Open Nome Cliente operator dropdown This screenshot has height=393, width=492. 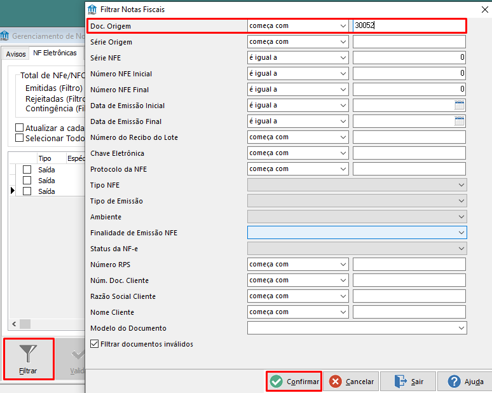coord(343,312)
